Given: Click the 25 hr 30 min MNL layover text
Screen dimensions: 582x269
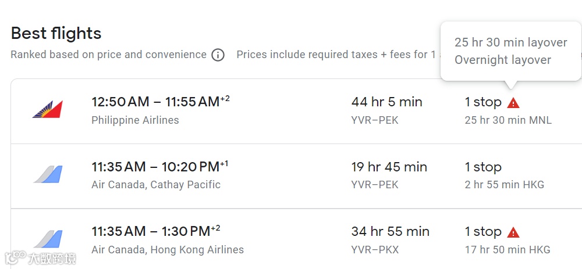Looking at the screenshot, I should click(x=508, y=120).
